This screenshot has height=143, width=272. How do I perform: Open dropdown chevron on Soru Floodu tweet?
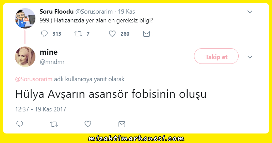coord(250,12)
